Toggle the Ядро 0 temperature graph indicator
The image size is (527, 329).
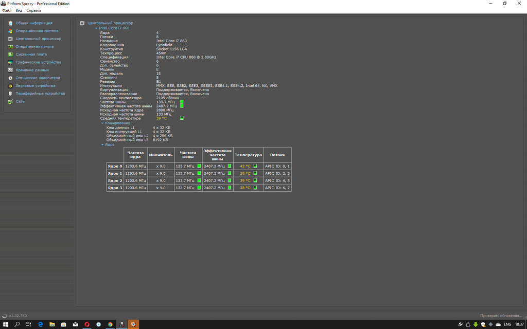pyautogui.click(x=255, y=166)
